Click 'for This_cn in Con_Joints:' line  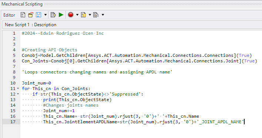click(x=56, y=89)
